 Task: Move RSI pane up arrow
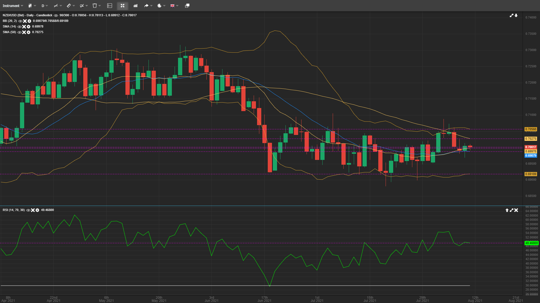pos(507,210)
